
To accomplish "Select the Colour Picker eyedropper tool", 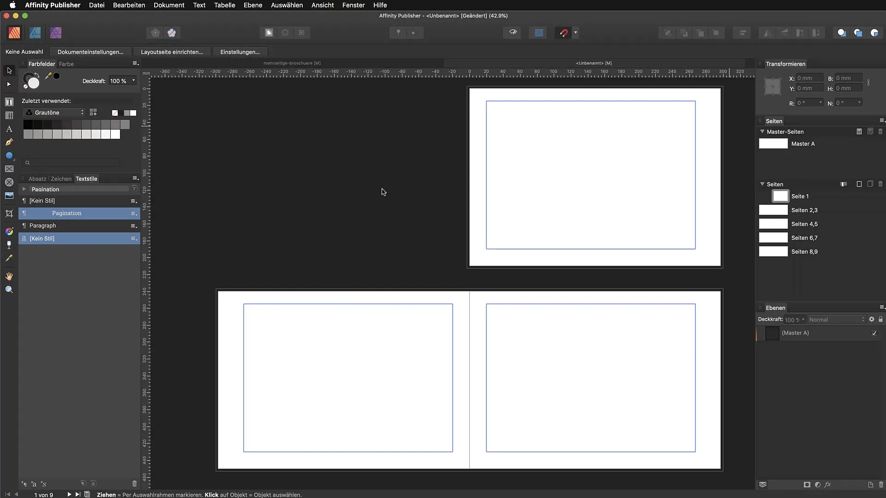I will [x=9, y=258].
